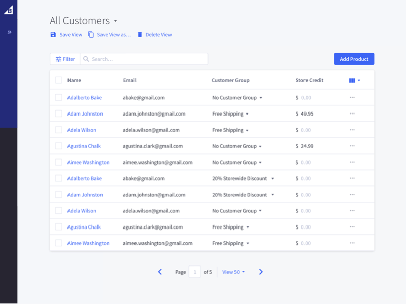Open the View 50 pagination dropdown
This screenshot has height=304, width=406.
[x=233, y=272]
